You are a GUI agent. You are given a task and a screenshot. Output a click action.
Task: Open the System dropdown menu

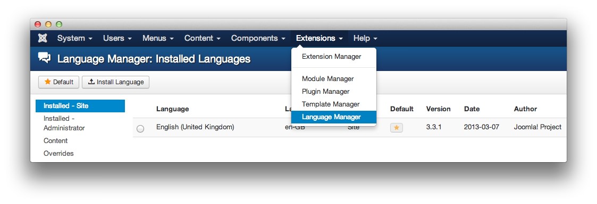[x=74, y=38]
